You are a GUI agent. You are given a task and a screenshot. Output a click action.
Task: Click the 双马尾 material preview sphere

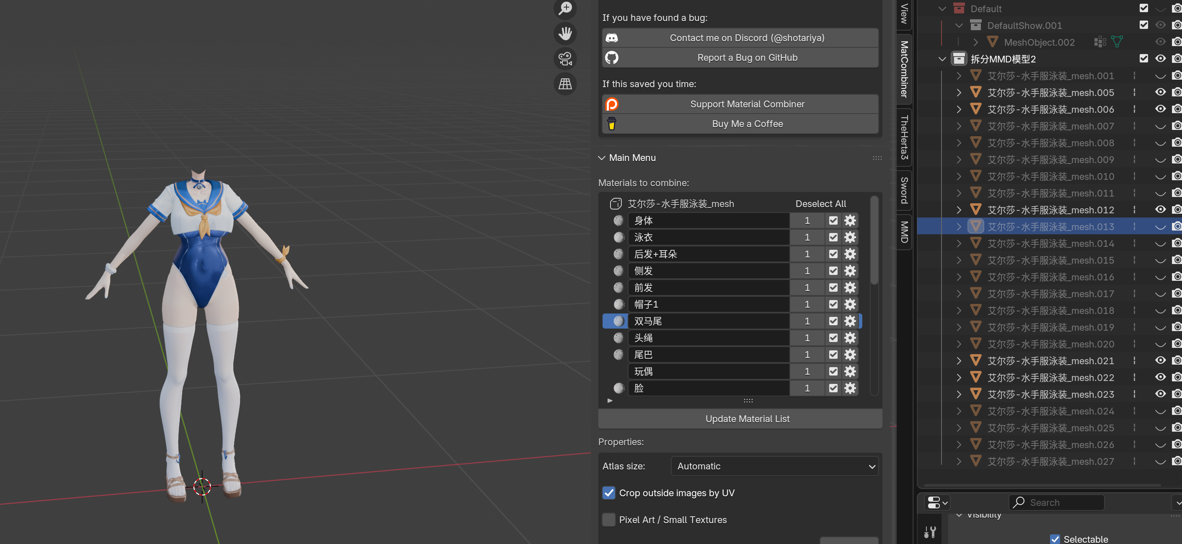click(618, 321)
